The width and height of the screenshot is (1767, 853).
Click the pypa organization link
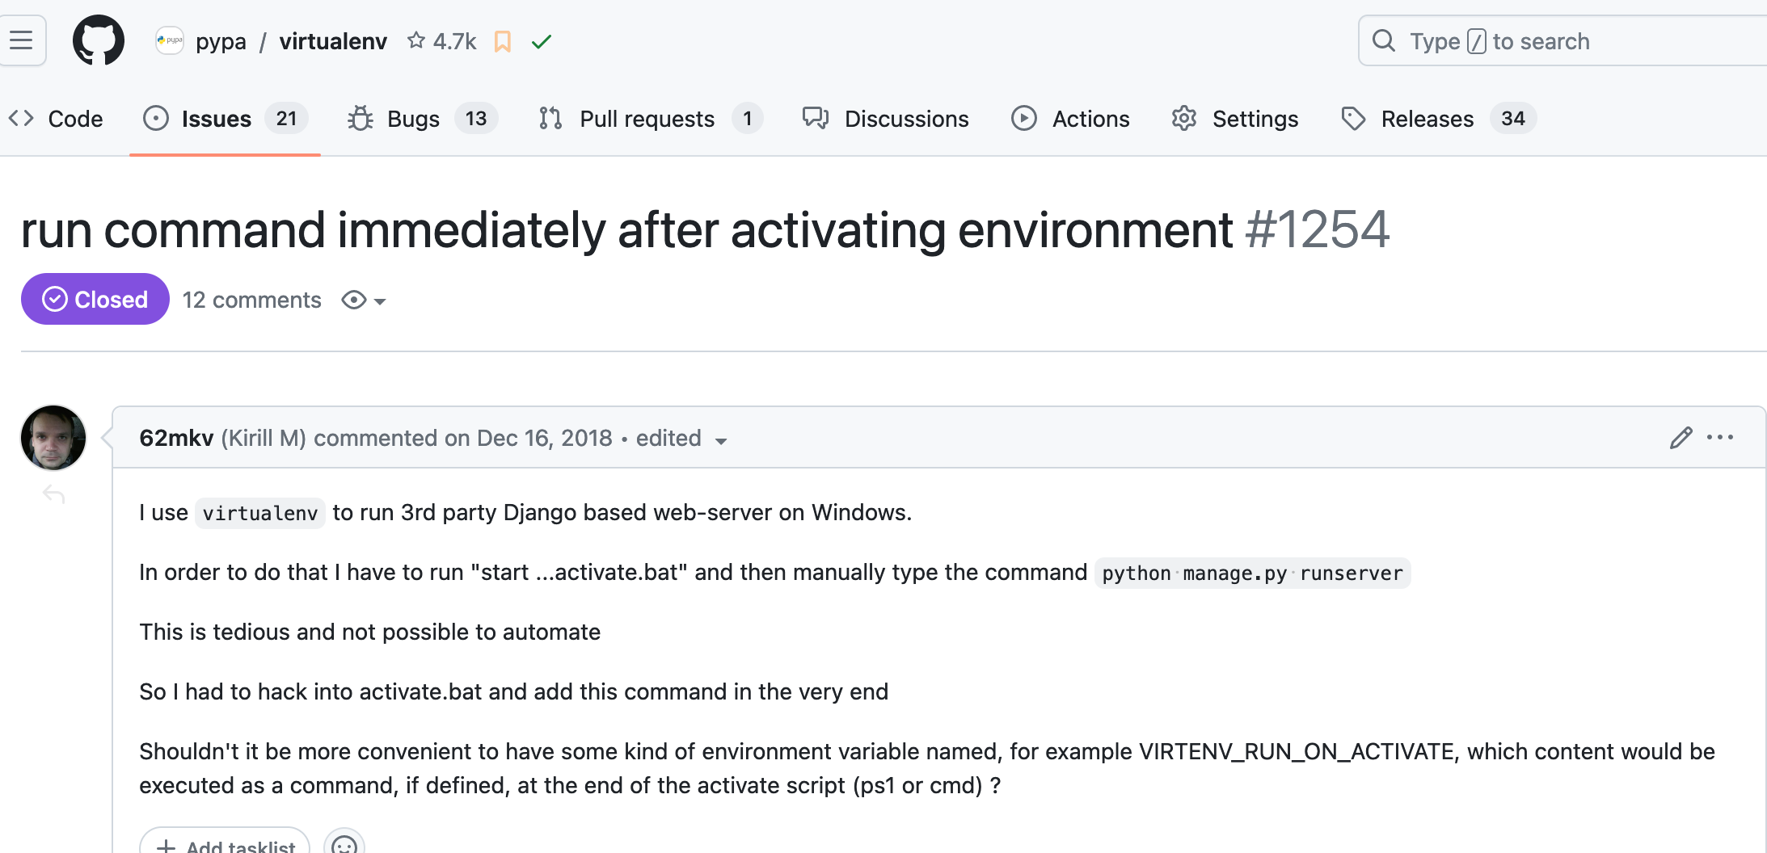click(220, 41)
